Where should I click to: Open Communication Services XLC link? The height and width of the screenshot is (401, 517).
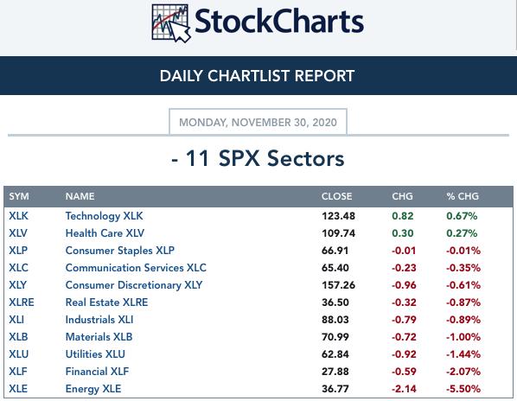(x=136, y=268)
